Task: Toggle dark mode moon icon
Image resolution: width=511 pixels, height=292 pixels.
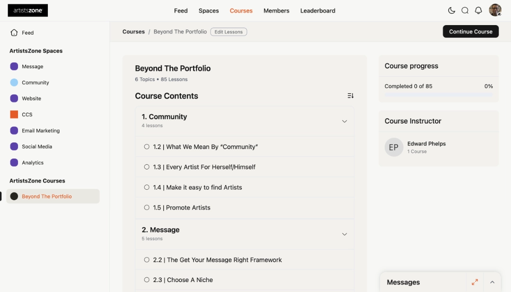Action: click(x=451, y=10)
